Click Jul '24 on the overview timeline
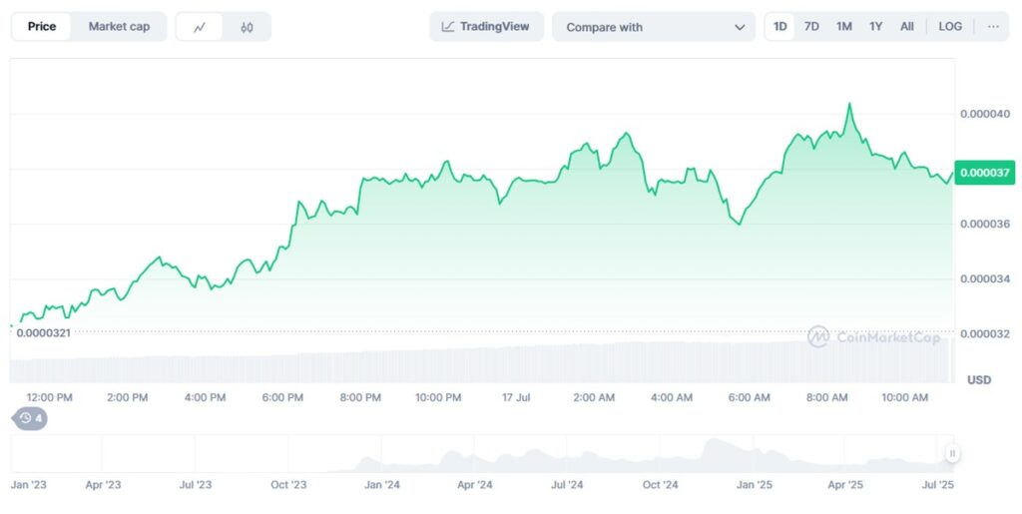 (x=567, y=485)
